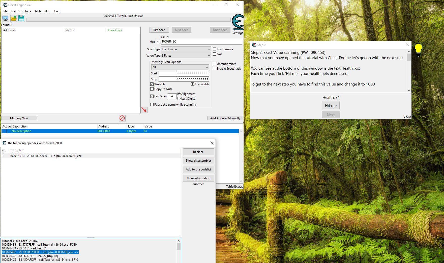Click the yellow lightbulb hint icon
This screenshot has width=444, height=263.
click(418, 49)
